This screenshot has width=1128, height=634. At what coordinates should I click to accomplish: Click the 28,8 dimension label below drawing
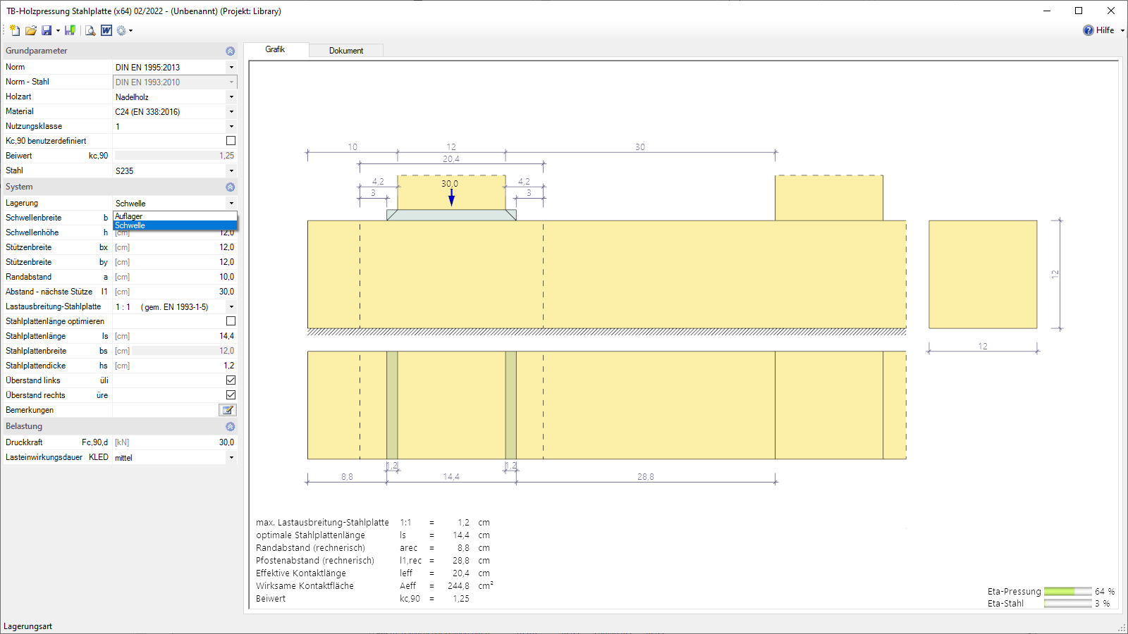pos(646,477)
